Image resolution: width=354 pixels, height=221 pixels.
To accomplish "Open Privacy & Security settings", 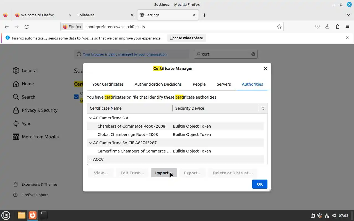I will 35,110.
